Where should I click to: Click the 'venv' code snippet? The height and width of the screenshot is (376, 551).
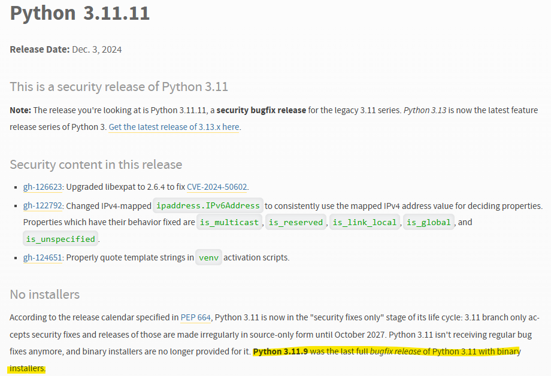coord(209,257)
